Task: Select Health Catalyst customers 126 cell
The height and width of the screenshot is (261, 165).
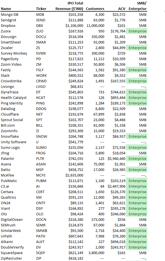Action: click(101, 98)
